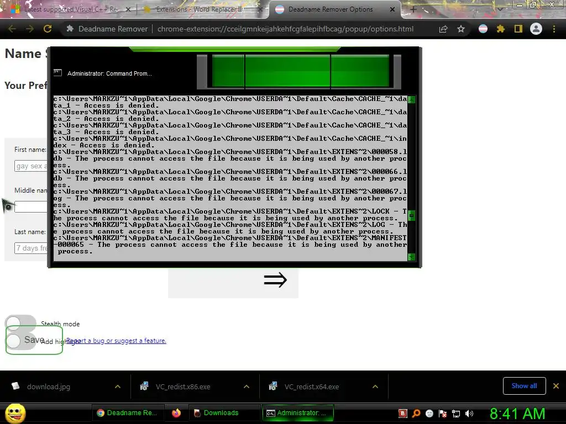Click the chrome-extension URL in address bar
Screen dimensions: 566x424
286,29
